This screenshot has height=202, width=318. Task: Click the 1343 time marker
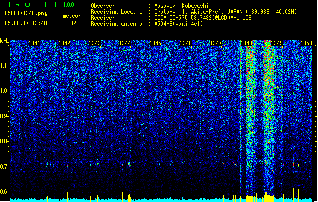(x=95, y=43)
